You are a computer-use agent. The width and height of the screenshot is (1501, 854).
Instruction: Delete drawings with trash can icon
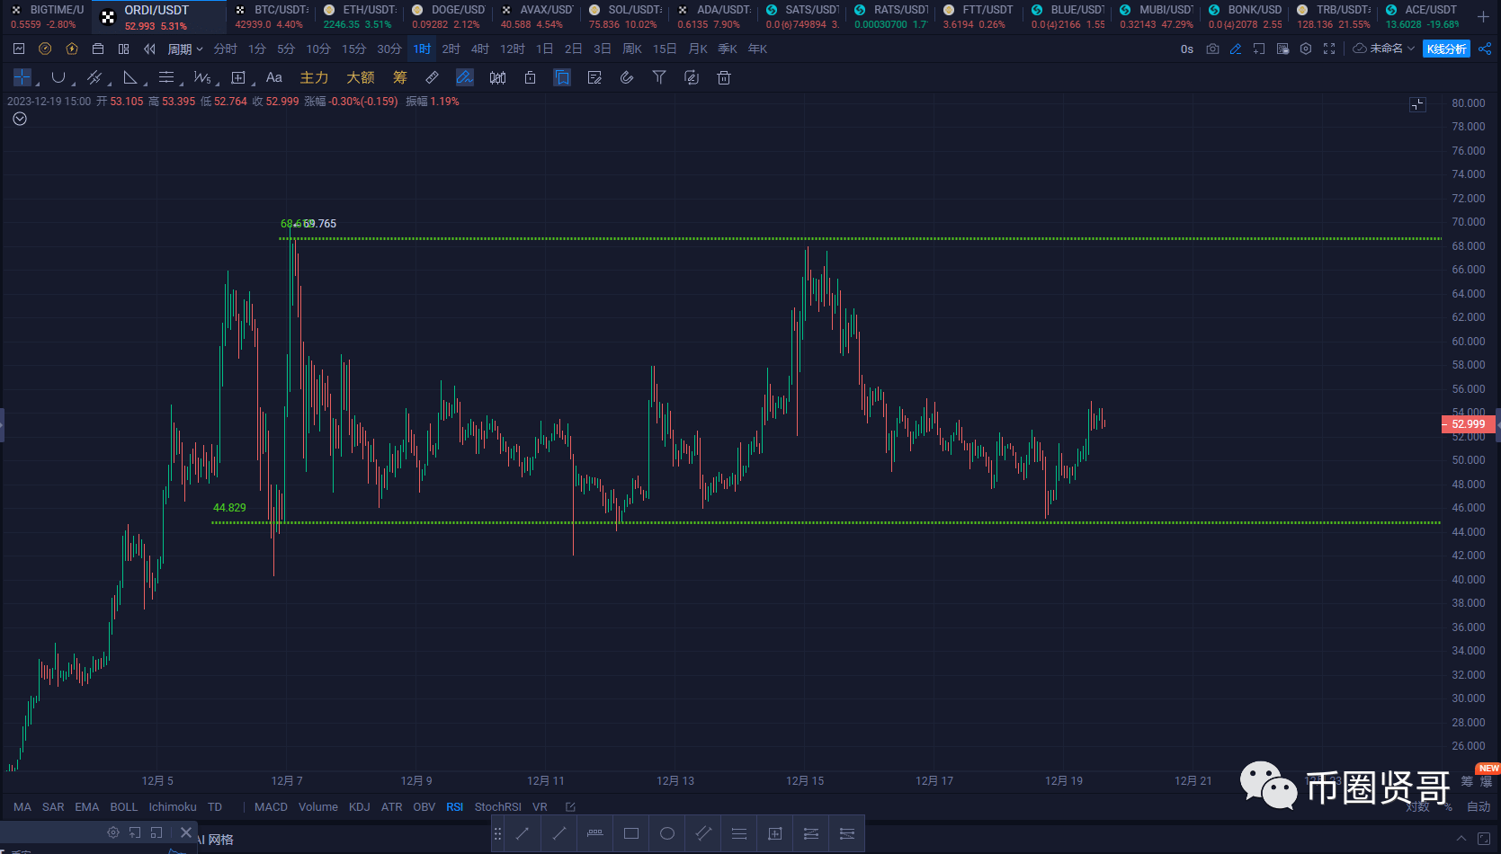pyautogui.click(x=724, y=77)
